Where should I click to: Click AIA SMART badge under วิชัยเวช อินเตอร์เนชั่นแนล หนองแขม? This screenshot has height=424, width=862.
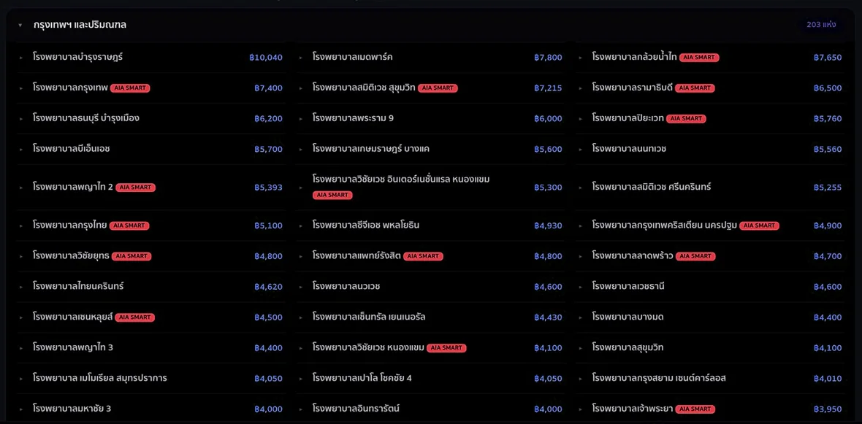click(x=332, y=195)
